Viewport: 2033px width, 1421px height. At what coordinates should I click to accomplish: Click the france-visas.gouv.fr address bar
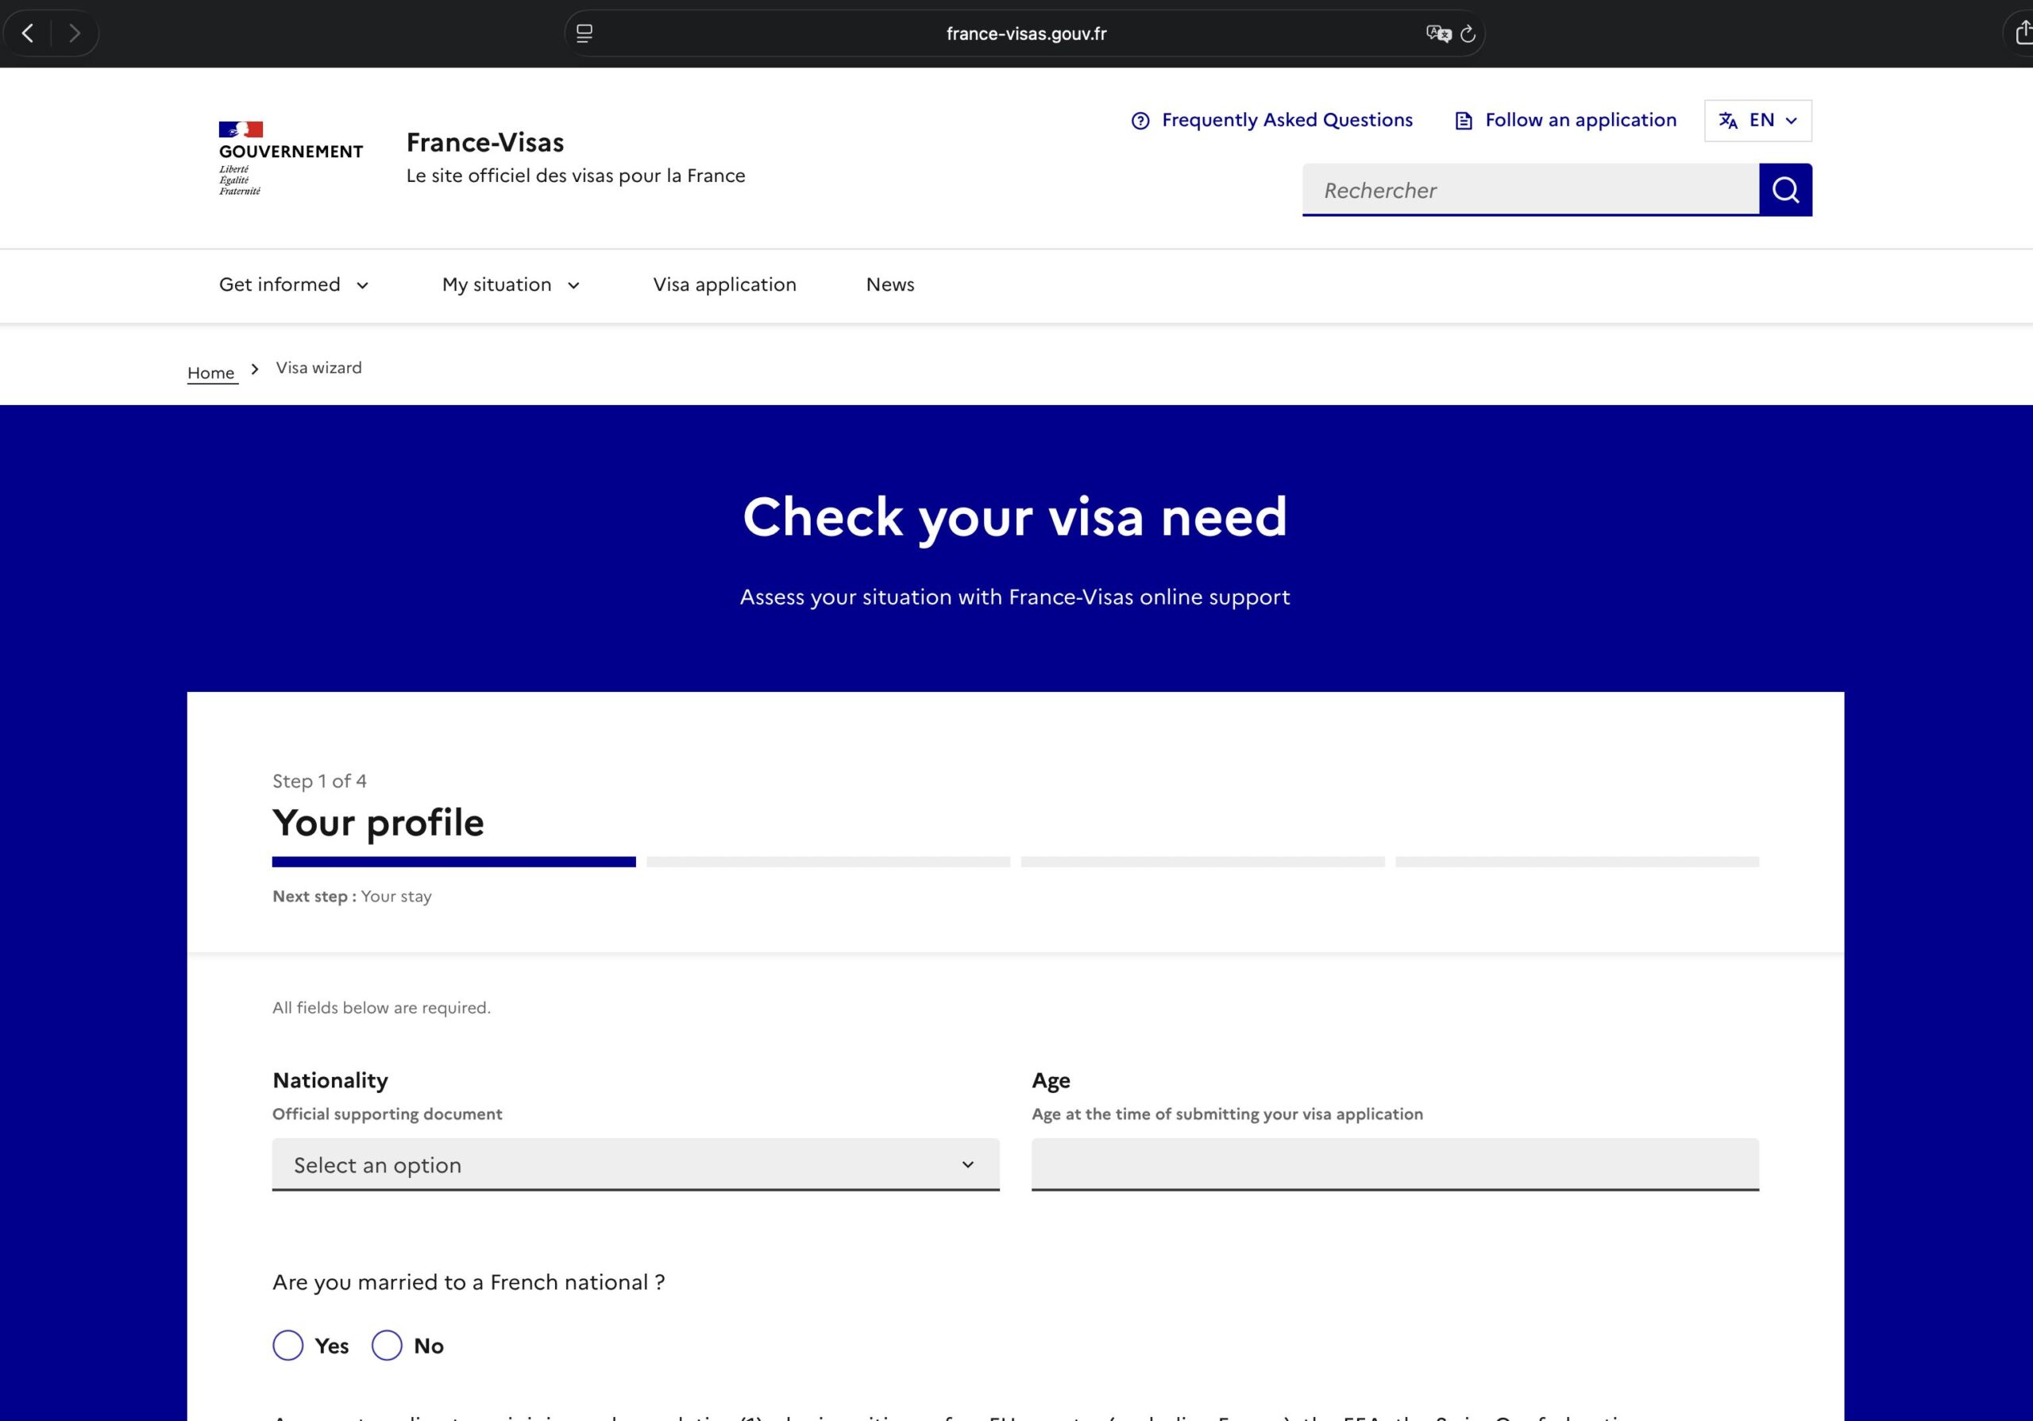tap(1025, 33)
